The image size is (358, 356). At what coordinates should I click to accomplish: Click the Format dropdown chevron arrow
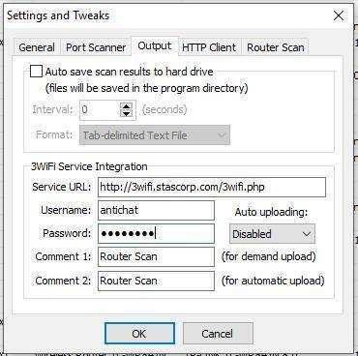pyautogui.click(x=222, y=135)
